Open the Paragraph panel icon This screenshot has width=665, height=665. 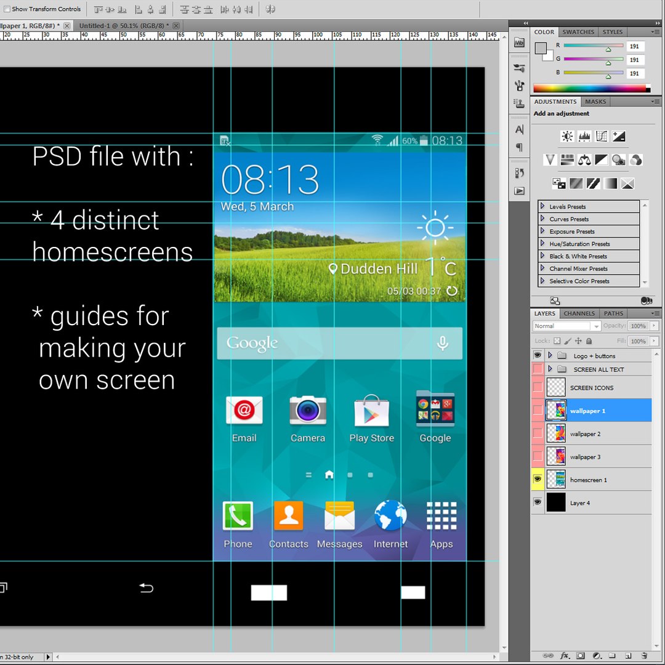pos(519,147)
